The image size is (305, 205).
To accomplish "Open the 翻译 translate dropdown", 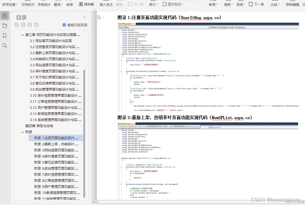I will 58,4.
